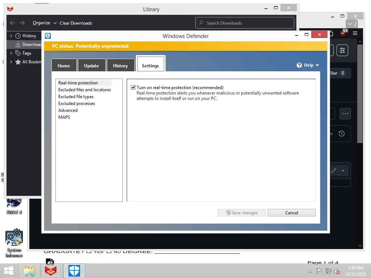
Task: Click the Windows Defender shield title icon
Action: pyautogui.click(x=48, y=36)
